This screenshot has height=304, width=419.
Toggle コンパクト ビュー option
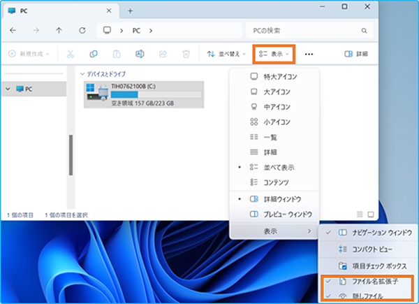(x=368, y=249)
